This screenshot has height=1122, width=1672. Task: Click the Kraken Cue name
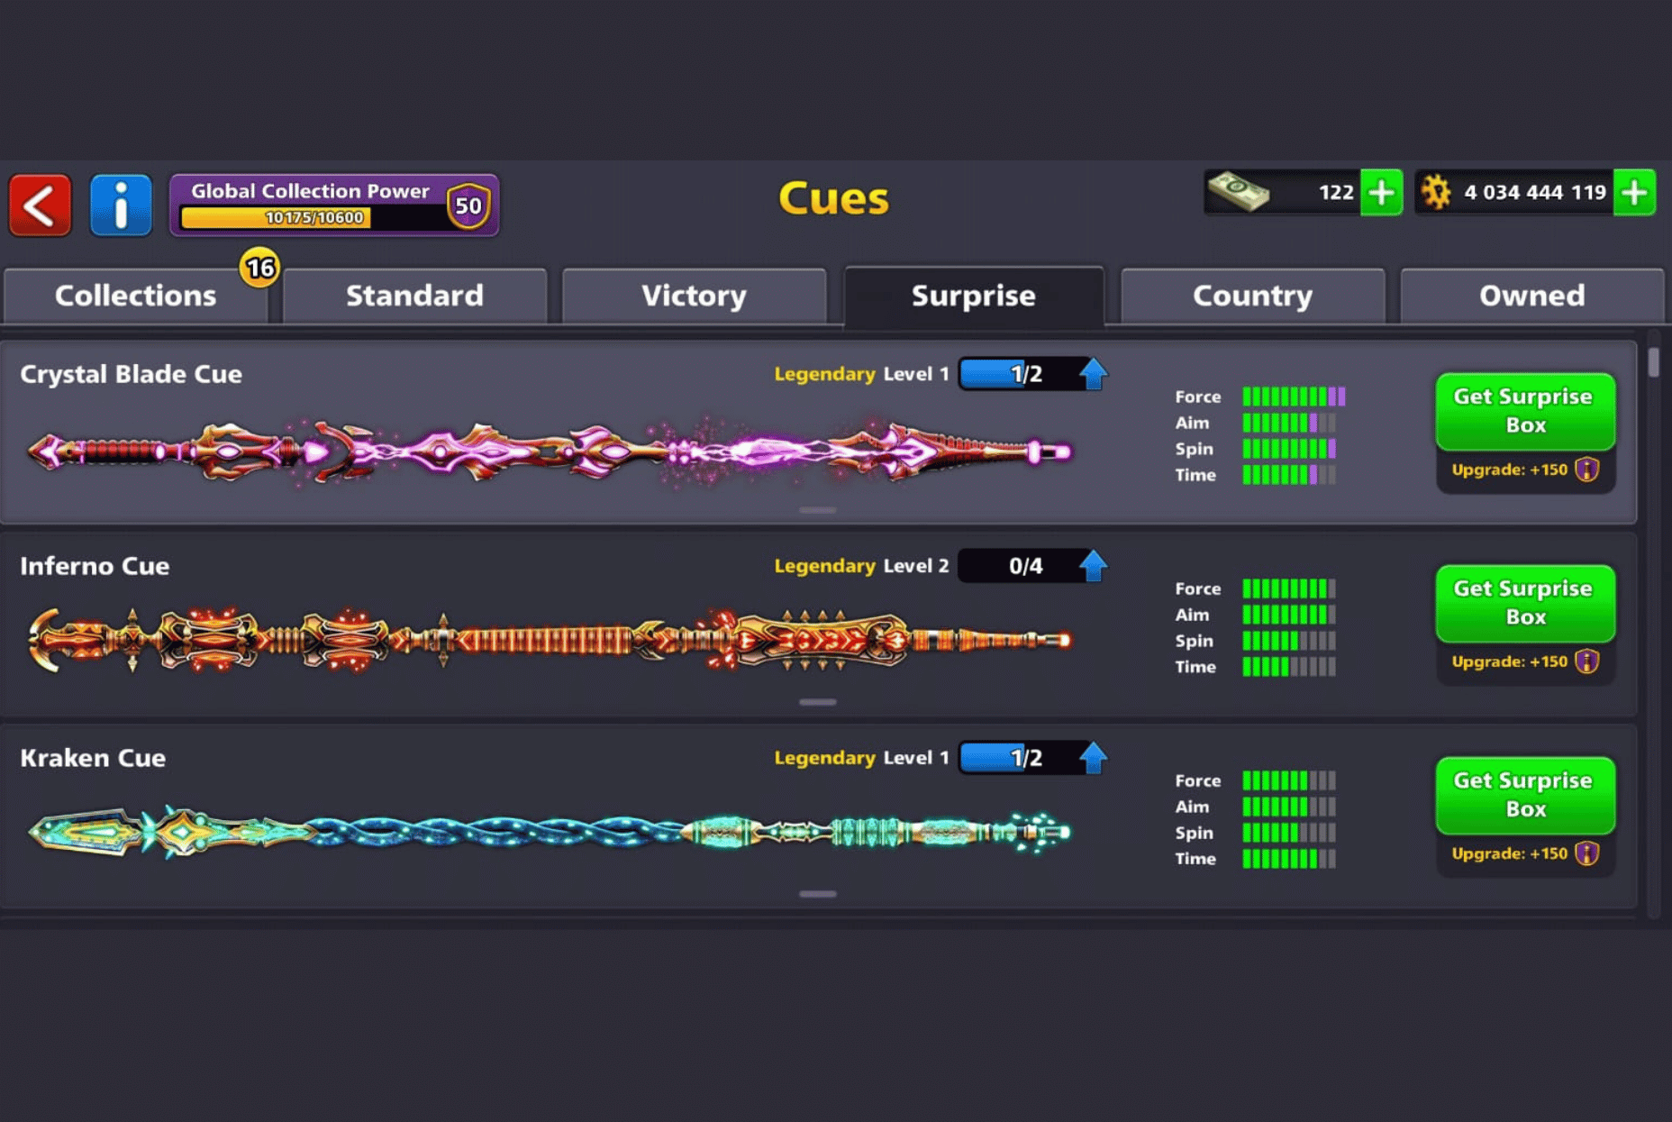click(93, 758)
